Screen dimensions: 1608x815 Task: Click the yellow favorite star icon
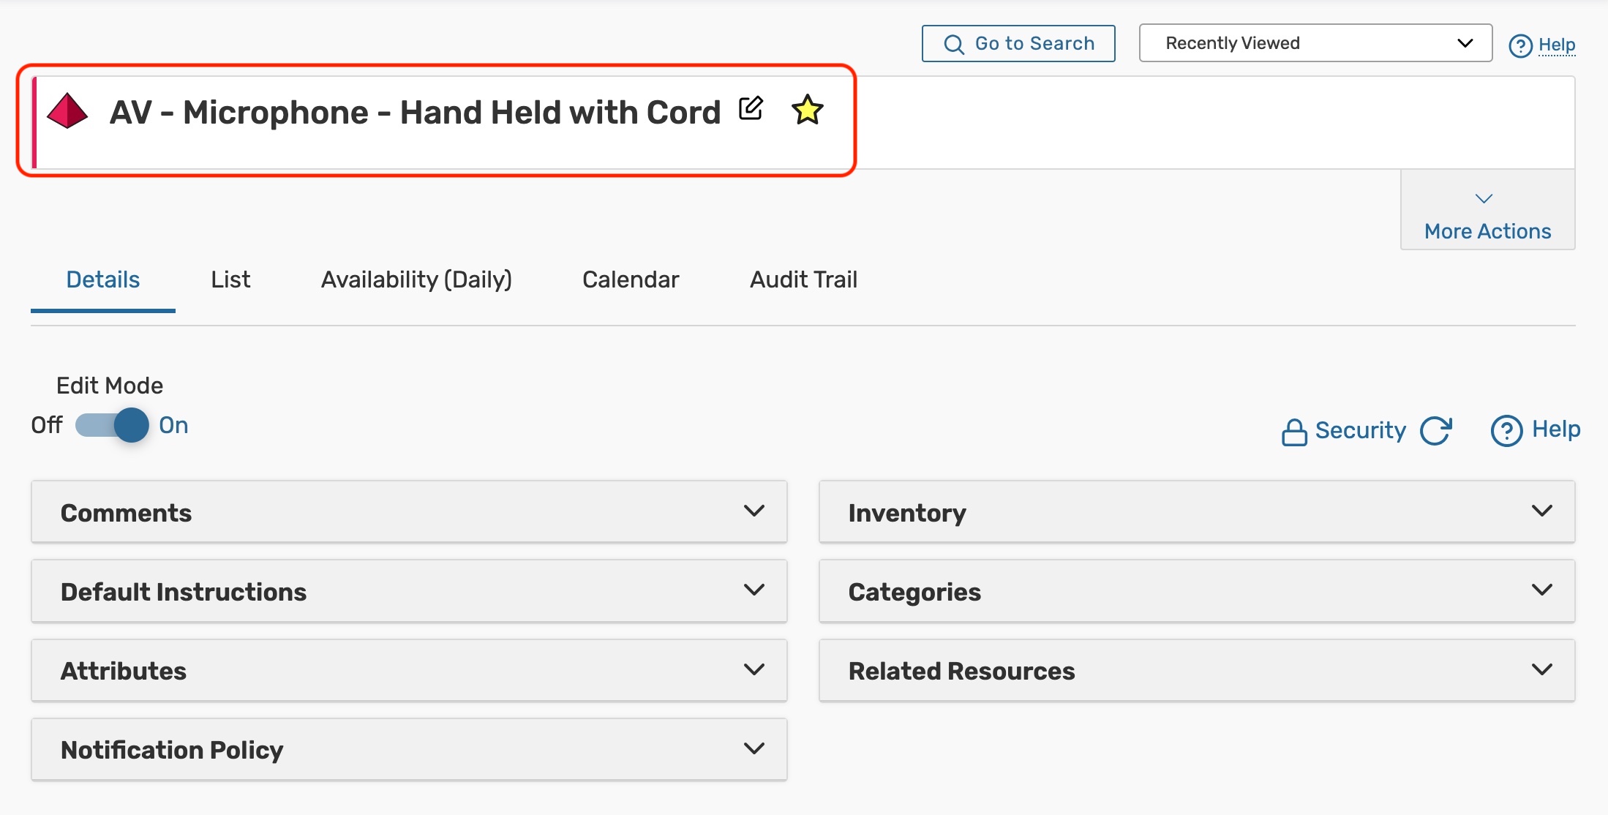coord(807,110)
